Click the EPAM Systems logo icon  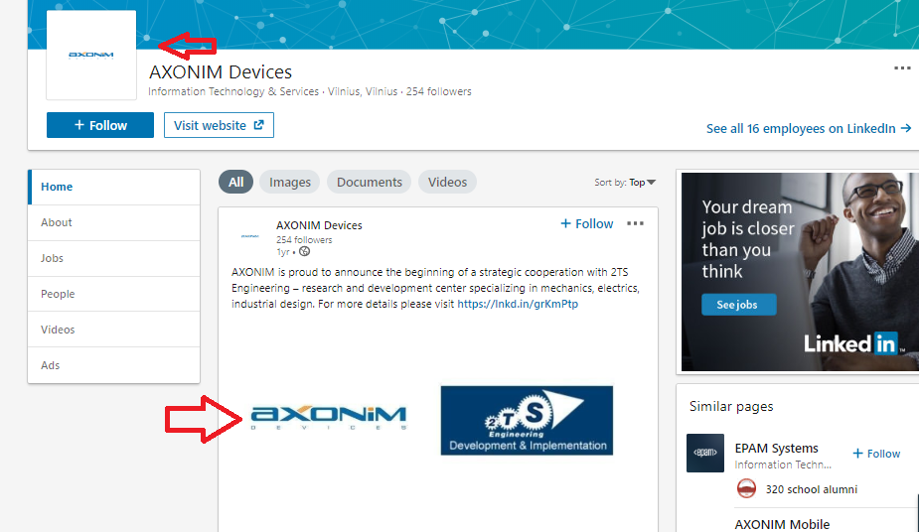pos(705,454)
